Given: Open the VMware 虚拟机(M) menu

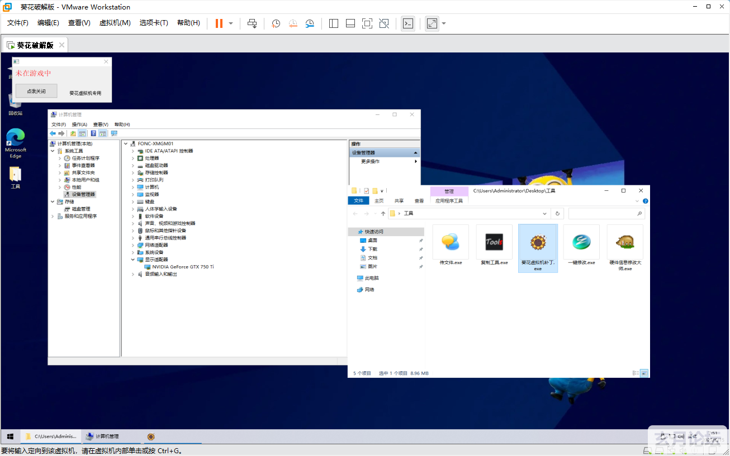Looking at the screenshot, I should click(x=115, y=23).
